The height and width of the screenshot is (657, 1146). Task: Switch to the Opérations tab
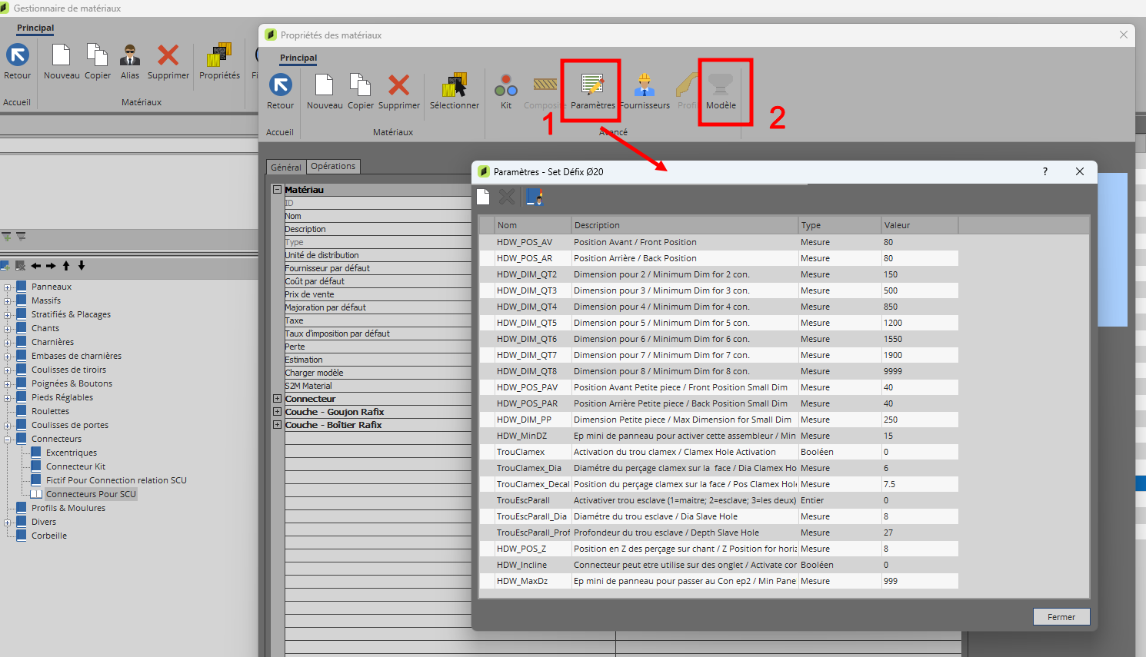click(x=333, y=166)
